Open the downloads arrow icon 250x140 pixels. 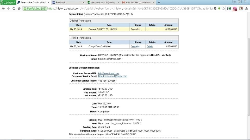pyautogui.click(x=247, y=8)
